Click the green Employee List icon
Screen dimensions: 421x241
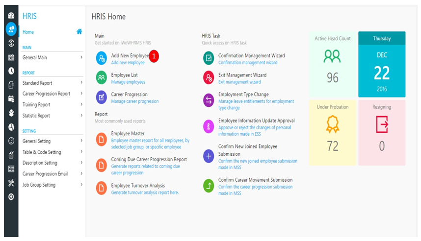click(102, 77)
